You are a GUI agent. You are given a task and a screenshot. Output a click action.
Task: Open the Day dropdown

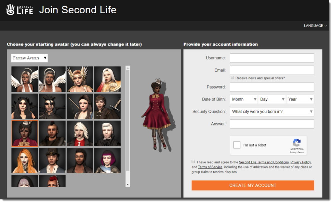[x=272, y=99]
